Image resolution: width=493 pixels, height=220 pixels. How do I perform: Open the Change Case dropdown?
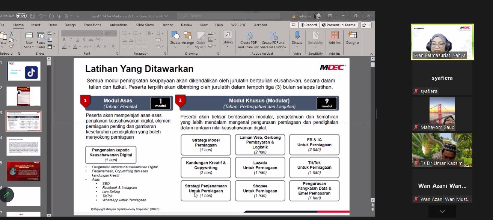[x=87, y=46]
